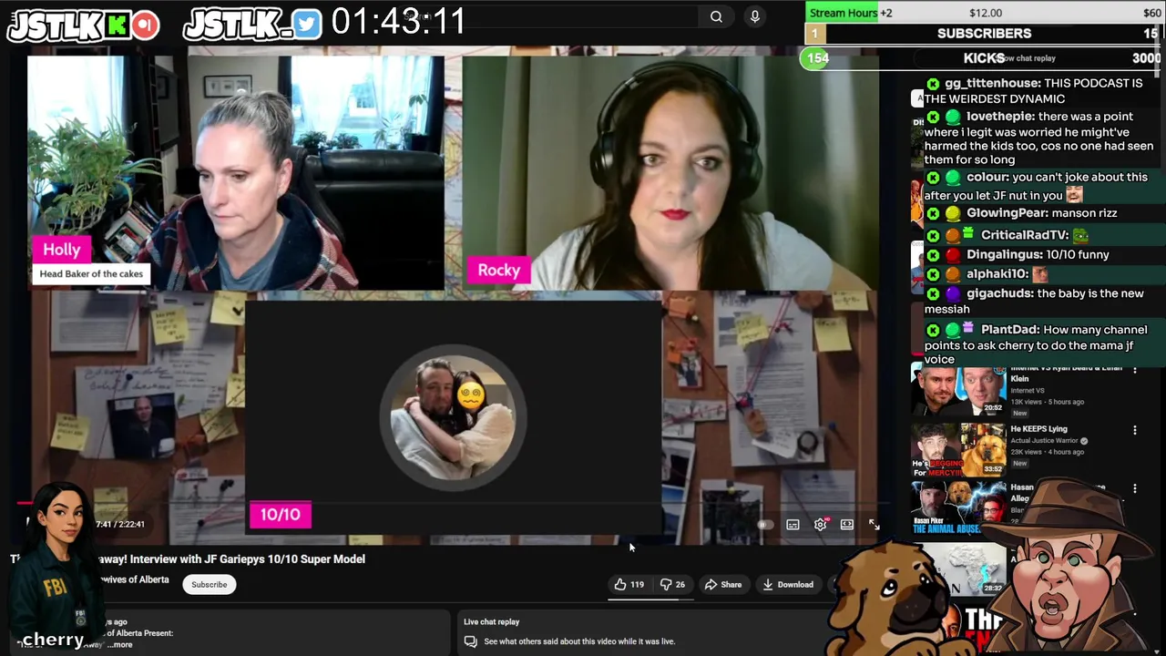Open The Animal Abuse video thumbnail
Image resolution: width=1166 pixels, height=656 pixels.
[958, 508]
